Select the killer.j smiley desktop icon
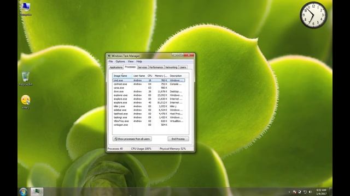Viewport: 350px width, 196px height. 26,102
